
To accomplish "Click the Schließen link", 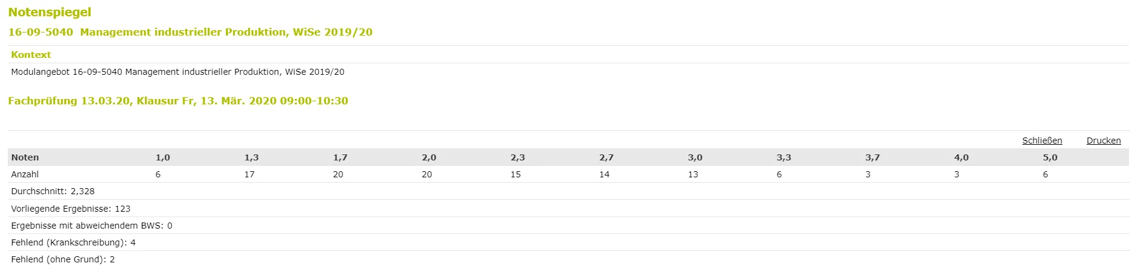I will pyautogui.click(x=1042, y=141).
